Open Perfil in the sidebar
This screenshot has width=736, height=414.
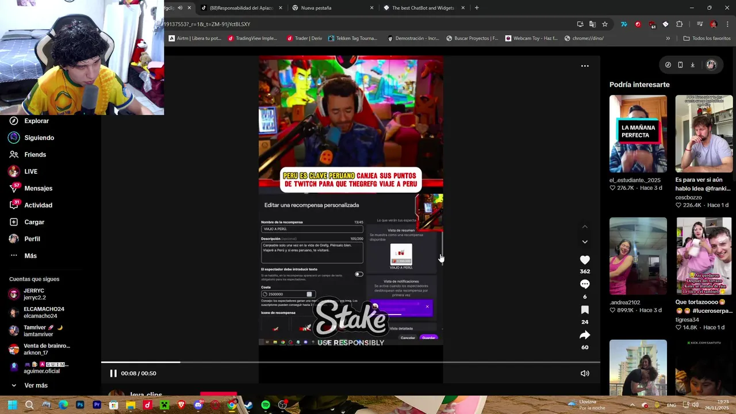(25, 239)
